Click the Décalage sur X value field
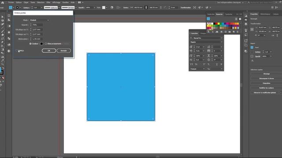This screenshot has height=158, width=282. click(x=37, y=29)
